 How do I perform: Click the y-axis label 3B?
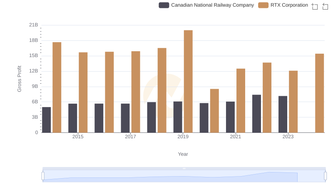pos(35,117)
